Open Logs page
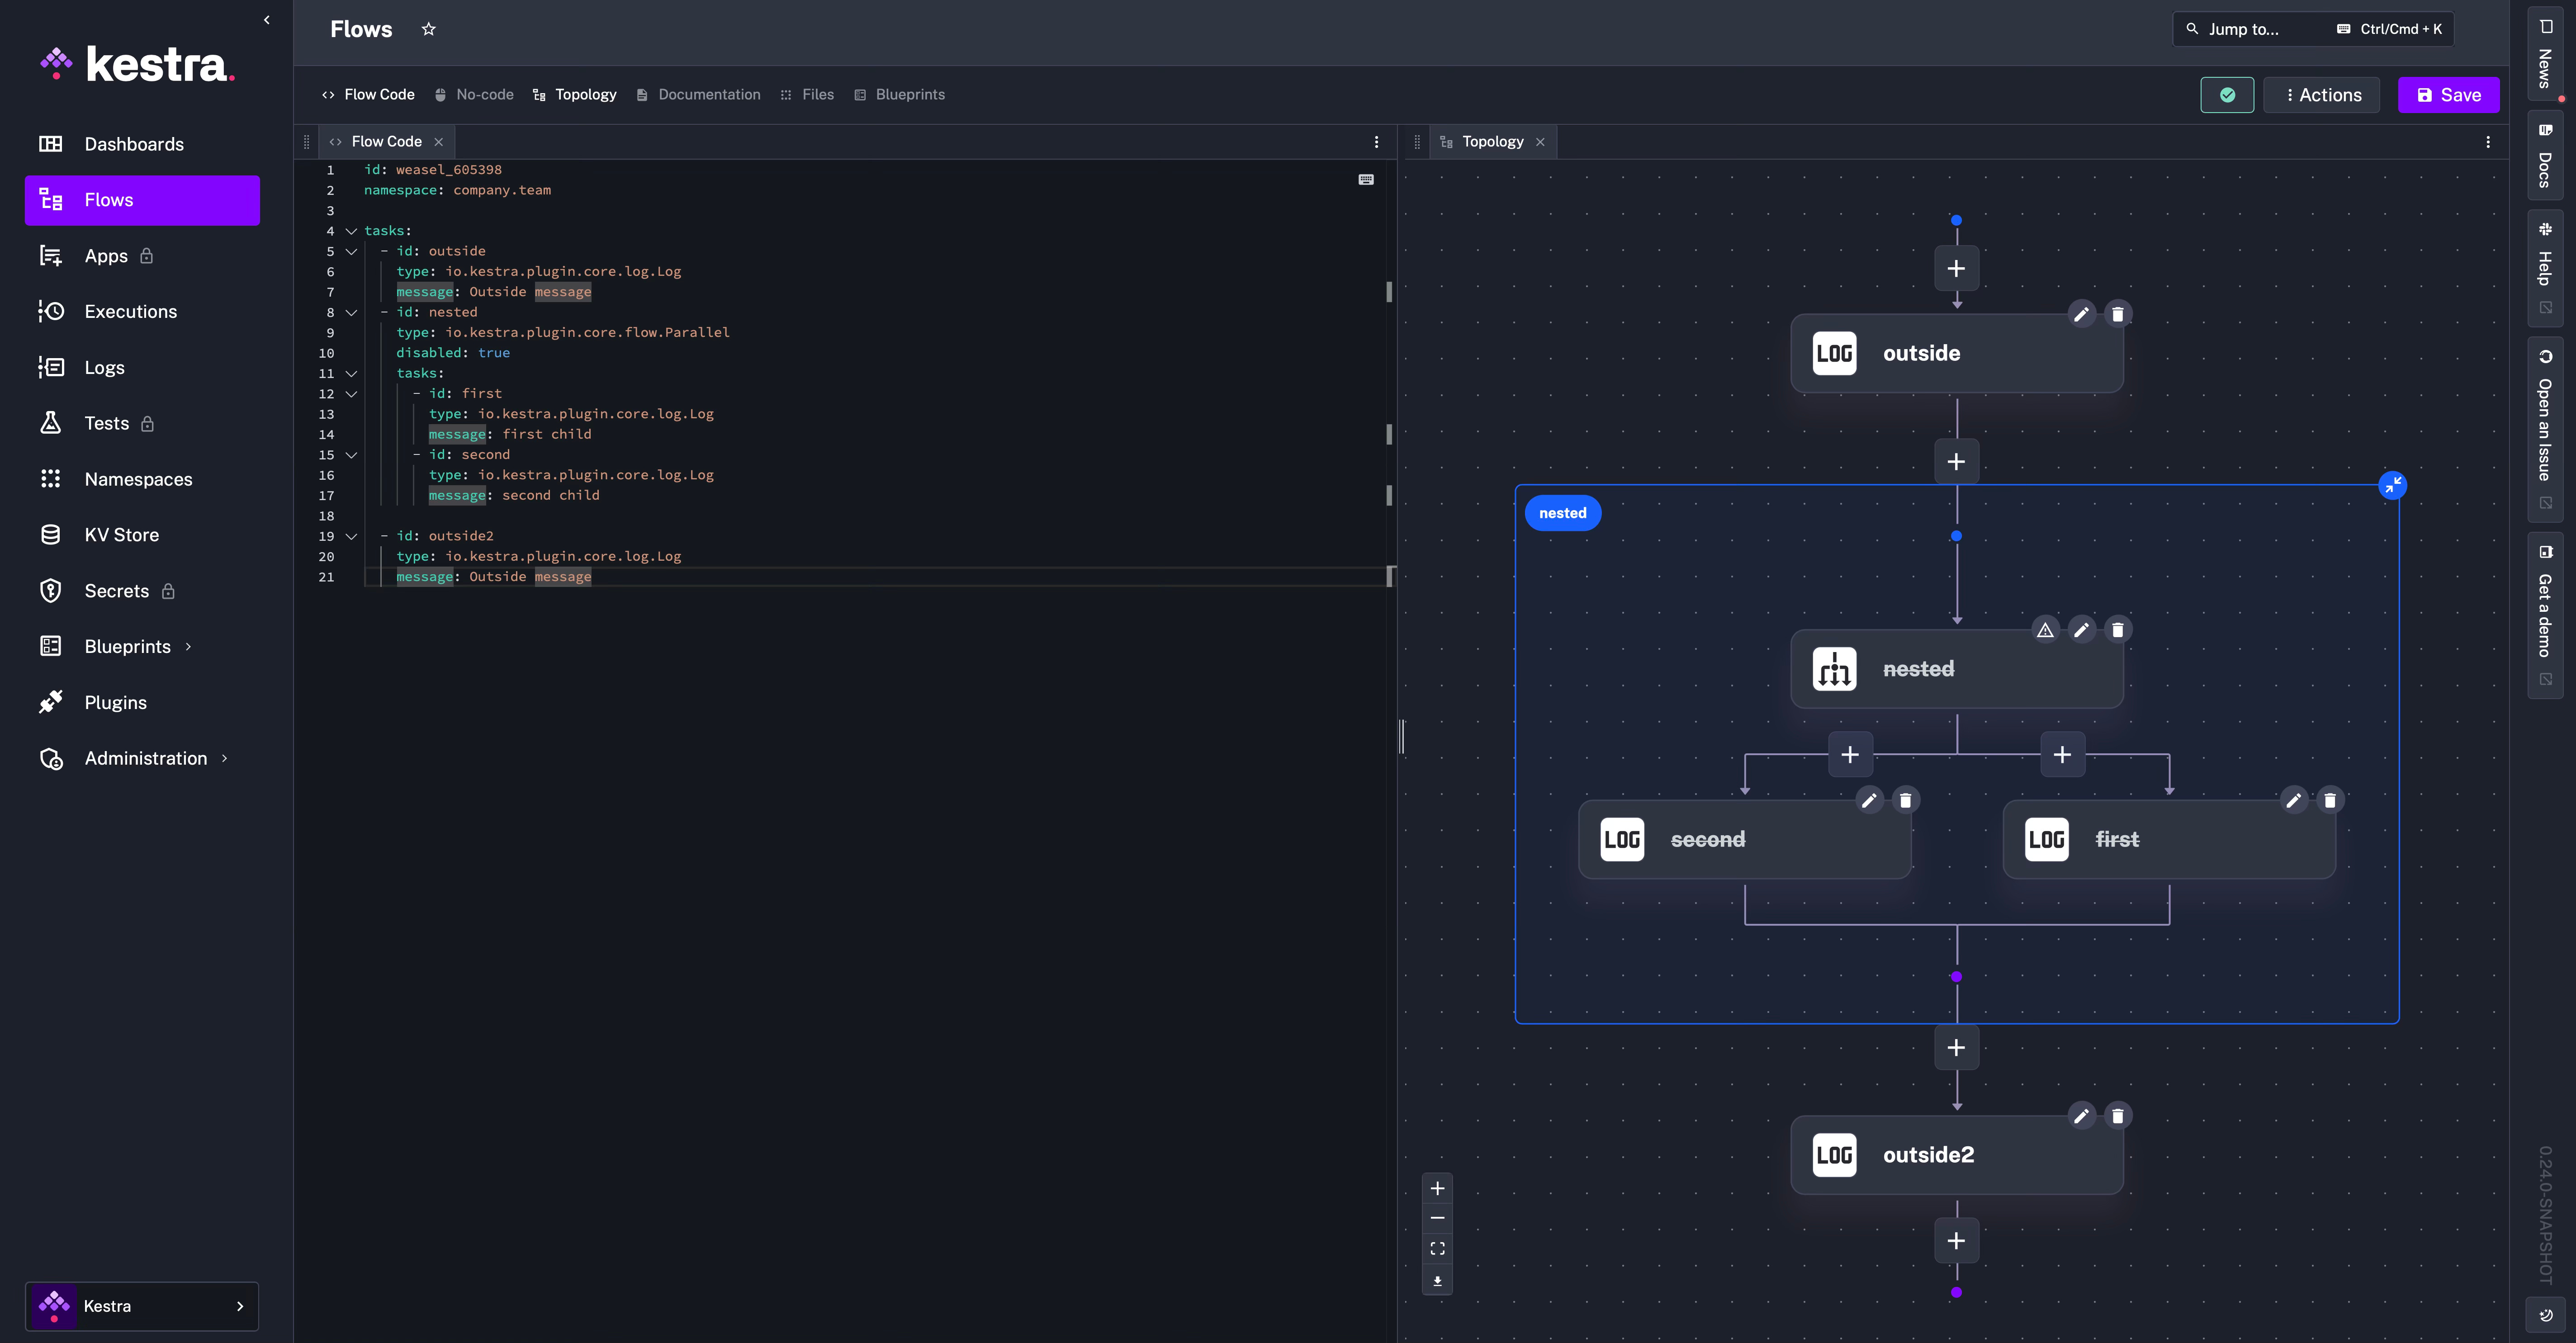 pos(142,368)
